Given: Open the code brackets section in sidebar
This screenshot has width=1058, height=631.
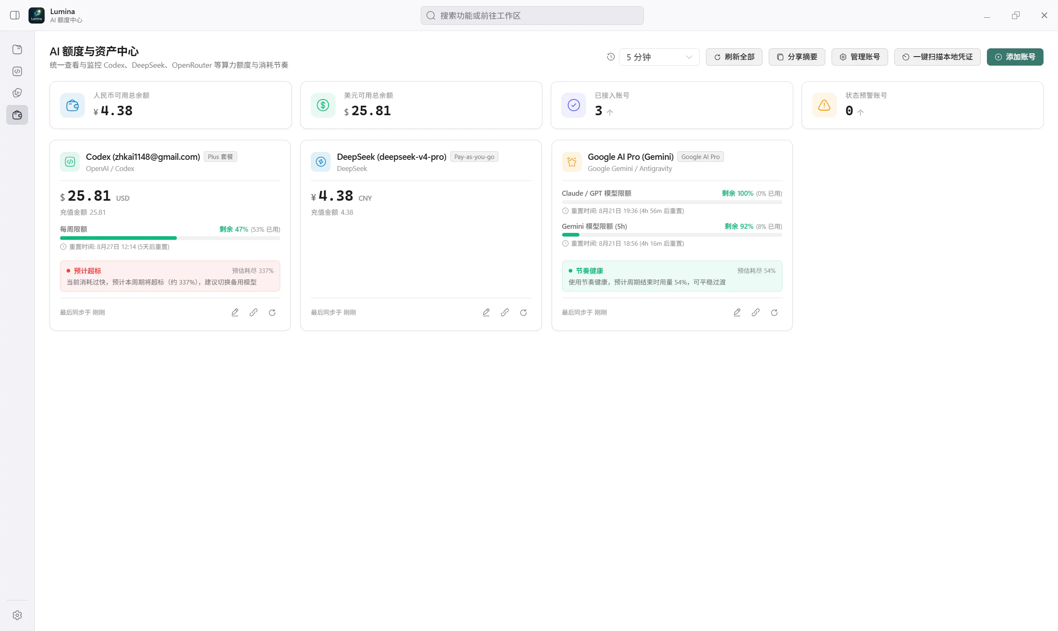Looking at the screenshot, I should click(x=17, y=71).
